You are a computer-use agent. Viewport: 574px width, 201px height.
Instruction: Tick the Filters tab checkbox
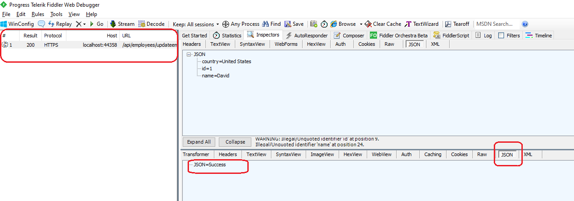click(501, 36)
